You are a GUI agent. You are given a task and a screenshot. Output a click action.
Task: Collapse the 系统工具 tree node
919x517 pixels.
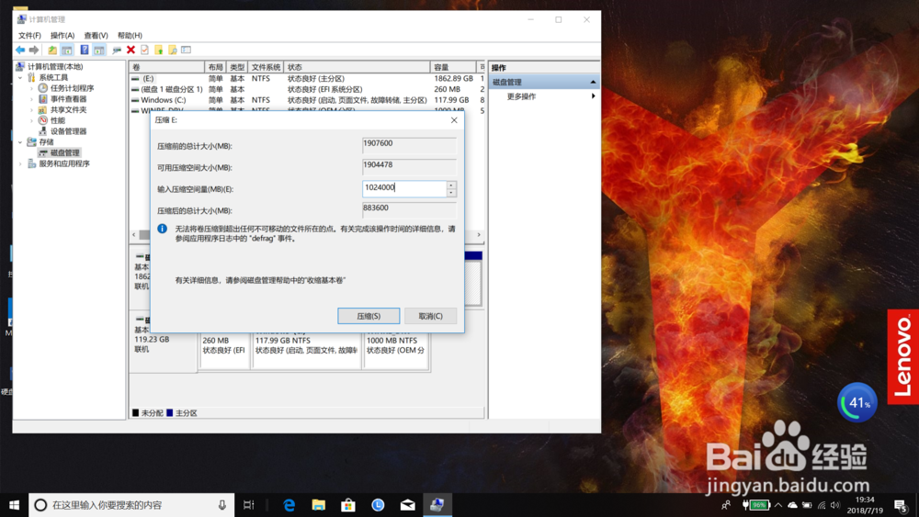(x=20, y=77)
